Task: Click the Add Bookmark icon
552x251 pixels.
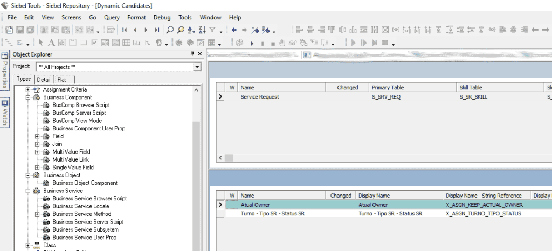Action: pos(255,30)
